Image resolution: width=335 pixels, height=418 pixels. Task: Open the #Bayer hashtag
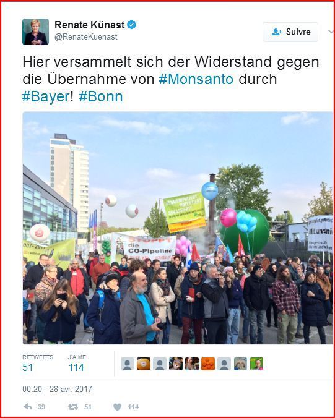[x=46, y=96]
